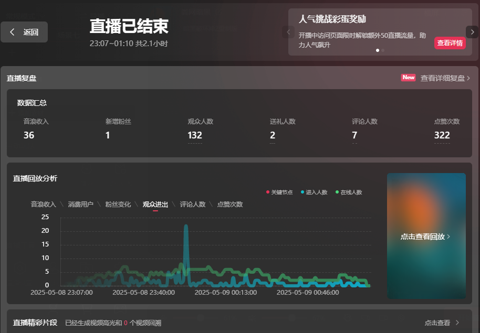Screen dimensions: 480x333
Task: Select the 观众进出 chart tab
Action: (155, 205)
